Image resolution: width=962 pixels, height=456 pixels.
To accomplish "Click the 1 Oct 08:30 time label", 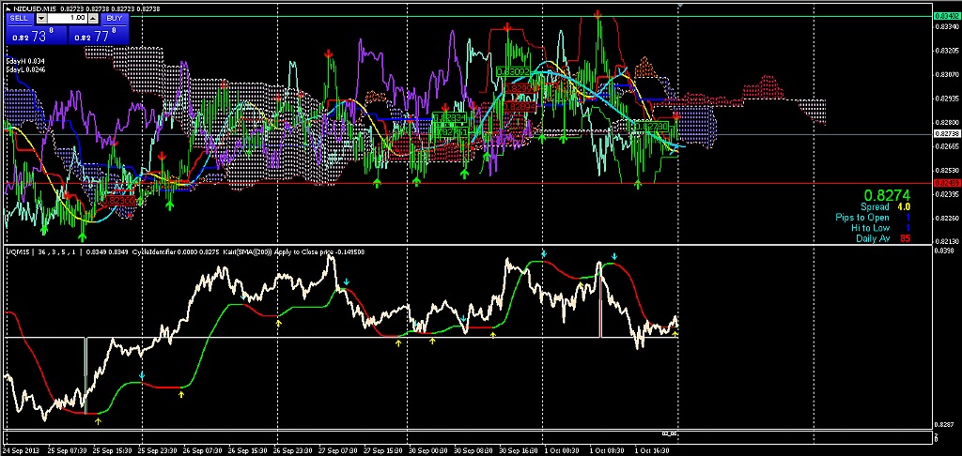I will click(x=606, y=449).
